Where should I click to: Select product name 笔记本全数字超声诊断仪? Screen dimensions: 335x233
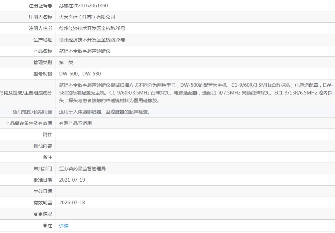(85, 51)
